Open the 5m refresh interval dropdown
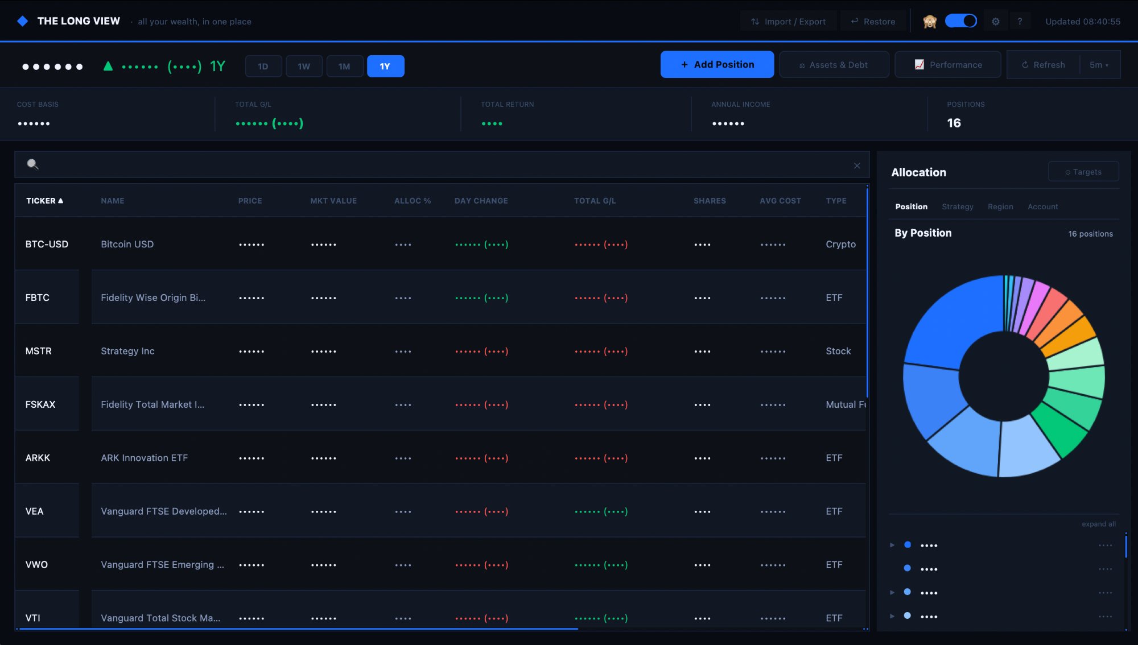Screen dimensions: 1138x645 click(1098, 65)
